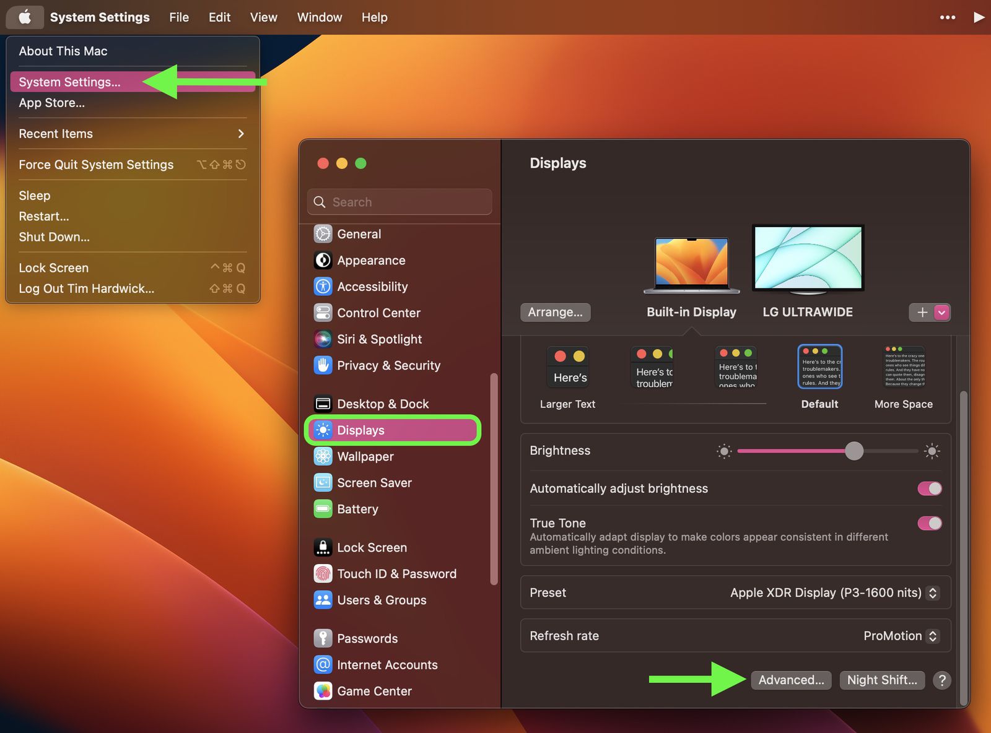Image resolution: width=991 pixels, height=733 pixels.
Task: Click the help question mark button
Action: click(941, 680)
